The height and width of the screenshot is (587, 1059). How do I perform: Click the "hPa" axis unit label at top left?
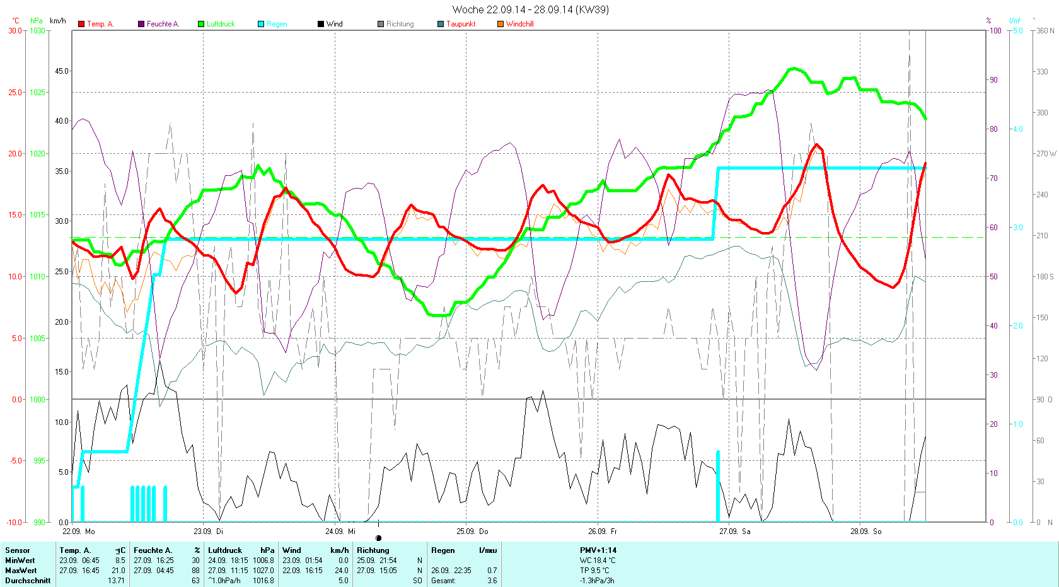[x=37, y=21]
